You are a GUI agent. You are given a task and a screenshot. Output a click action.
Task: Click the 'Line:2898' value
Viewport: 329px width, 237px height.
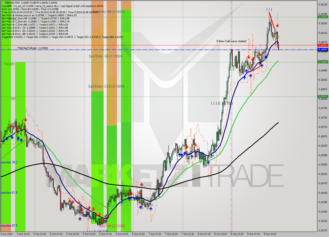7,6
